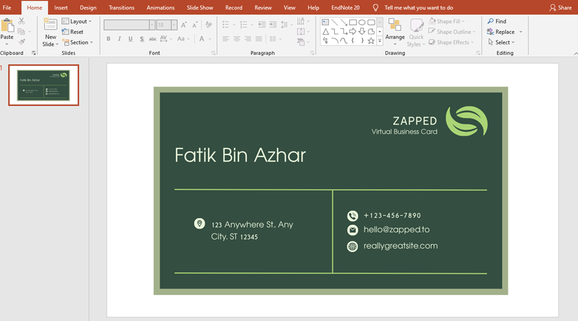Image resolution: width=578 pixels, height=321 pixels.
Task: Click the Format Painter brush icon
Action: [22, 42]
